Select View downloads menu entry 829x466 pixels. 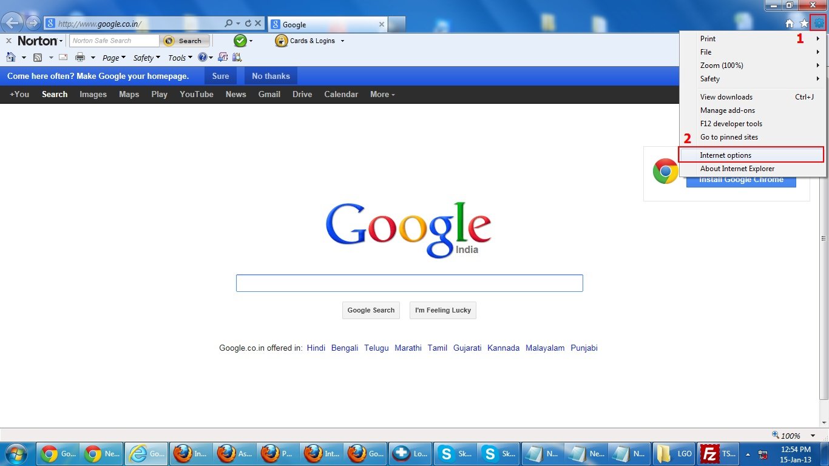click(753, 97)
